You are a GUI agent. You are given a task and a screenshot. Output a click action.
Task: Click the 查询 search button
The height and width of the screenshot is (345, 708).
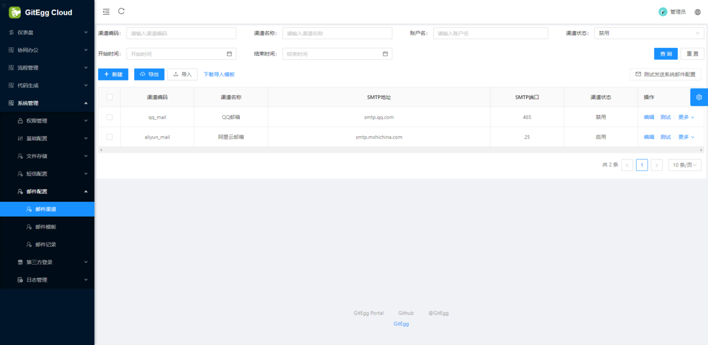666,54
